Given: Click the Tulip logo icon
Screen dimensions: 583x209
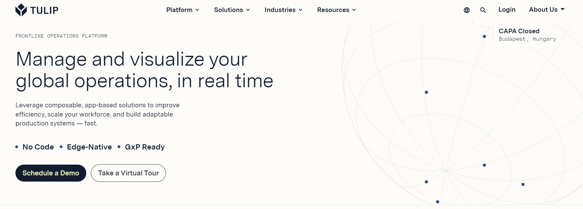Looking at the screenshot, I should point(21,10).
